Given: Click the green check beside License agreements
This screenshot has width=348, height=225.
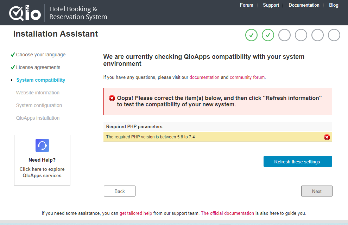Looking at the screenshot, I should (13, 67).
